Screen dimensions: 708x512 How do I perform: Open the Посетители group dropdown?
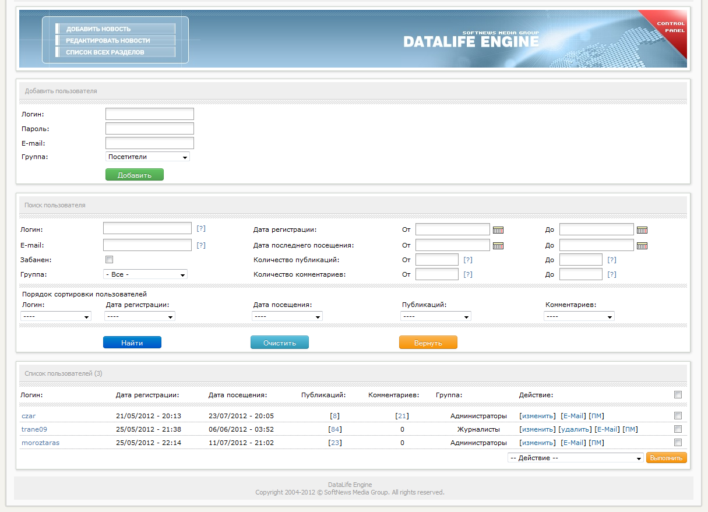click(x=148, y=157)
